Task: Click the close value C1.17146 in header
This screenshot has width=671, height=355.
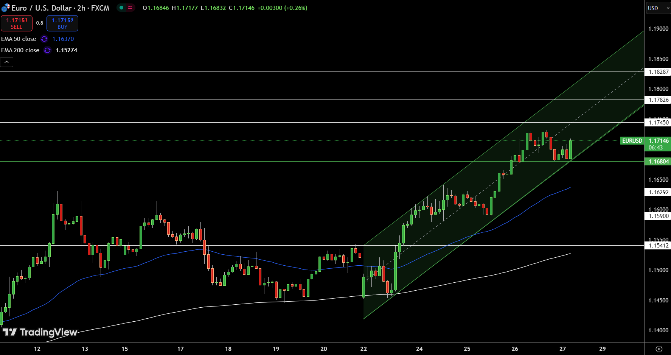Action: 242,8
